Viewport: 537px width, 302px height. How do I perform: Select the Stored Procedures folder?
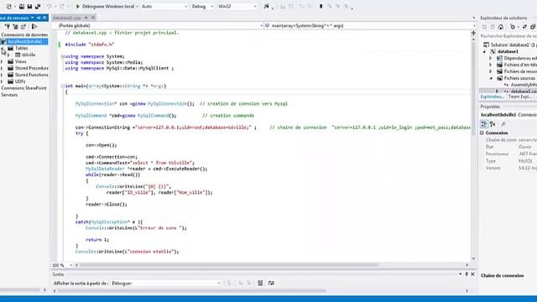32,68
